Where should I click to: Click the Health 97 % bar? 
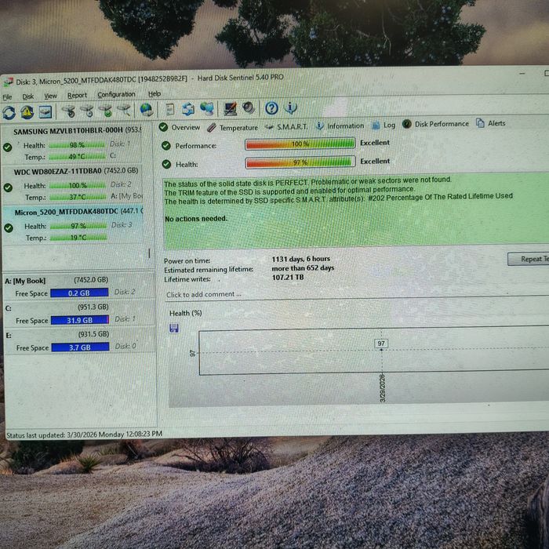pyautogui.click(x=300, y=162)
